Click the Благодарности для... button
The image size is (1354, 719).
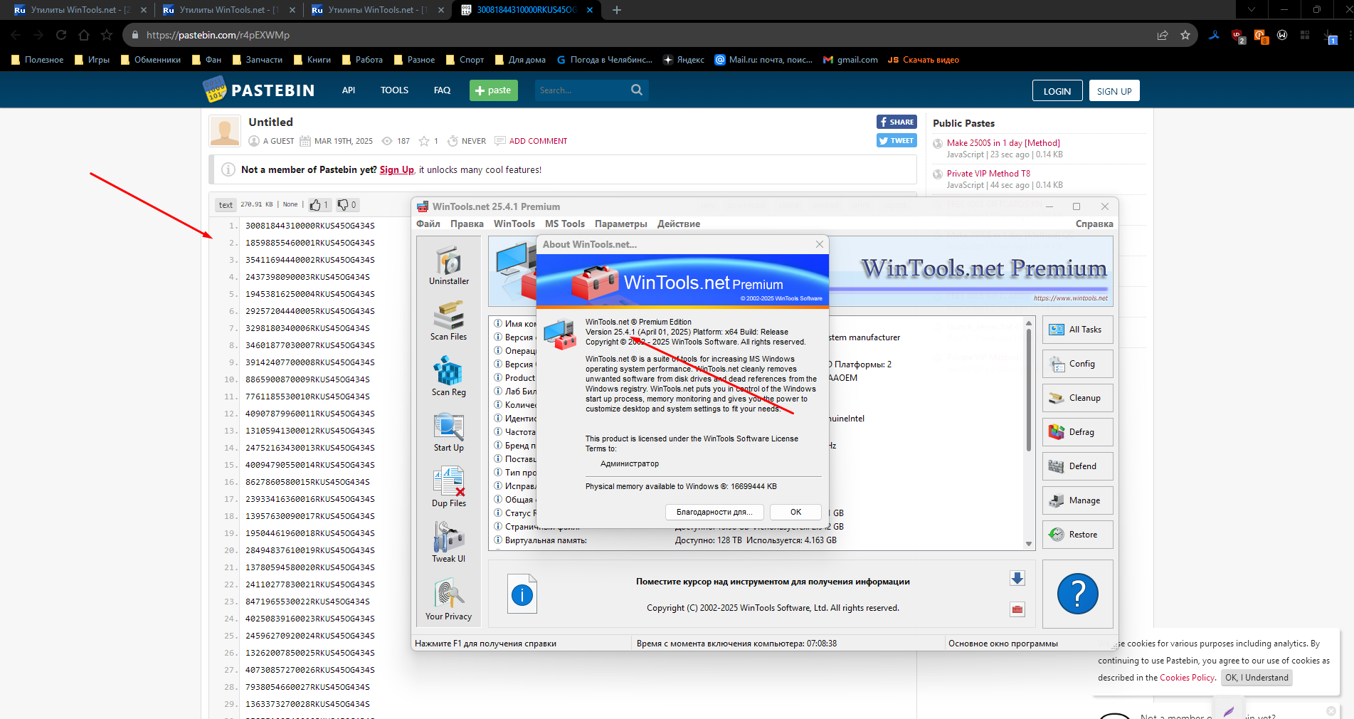tap(714, 512)
